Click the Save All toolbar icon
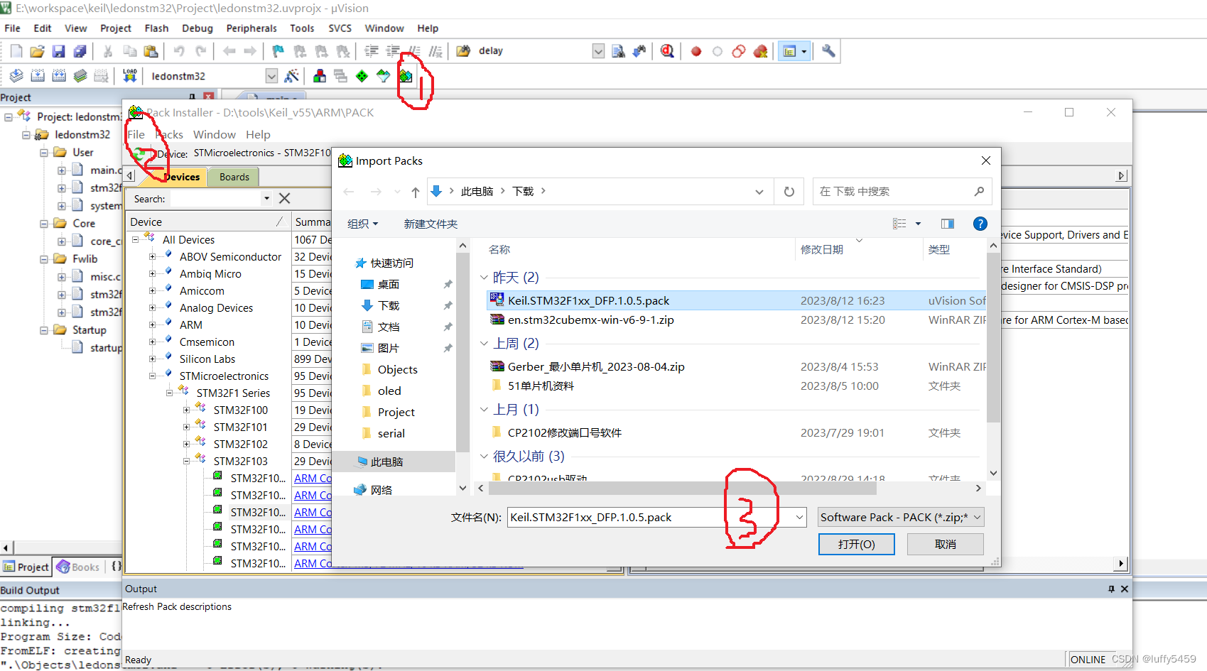 (x=80, y=51)
